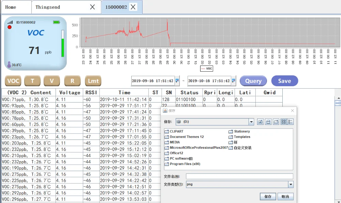The image size is (341, 203).
Task: Open the MicrosoftOfficeProfessionalPlus2007 folder
Action: [x=196, y=148]
